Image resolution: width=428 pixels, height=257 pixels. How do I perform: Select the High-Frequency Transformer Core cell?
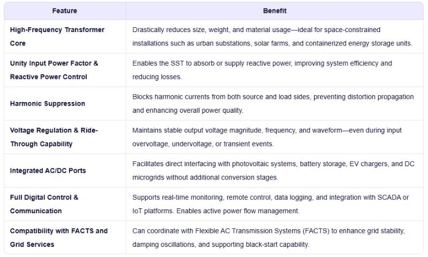57,36
